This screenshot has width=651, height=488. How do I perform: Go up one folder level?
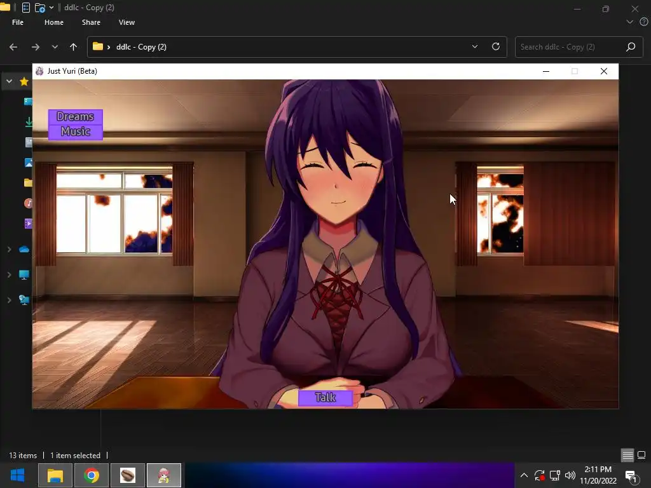click(x=74, y=47)
